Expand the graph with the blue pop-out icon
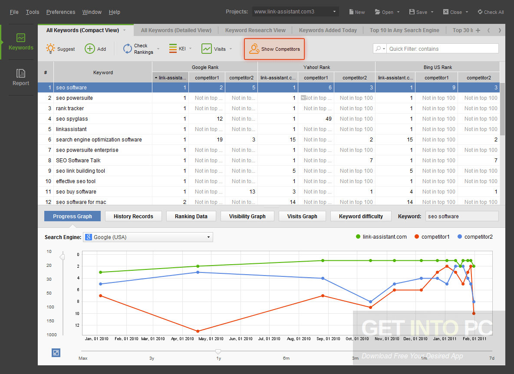514x374 pixels. pyautogui.click(x=56, y=353)
